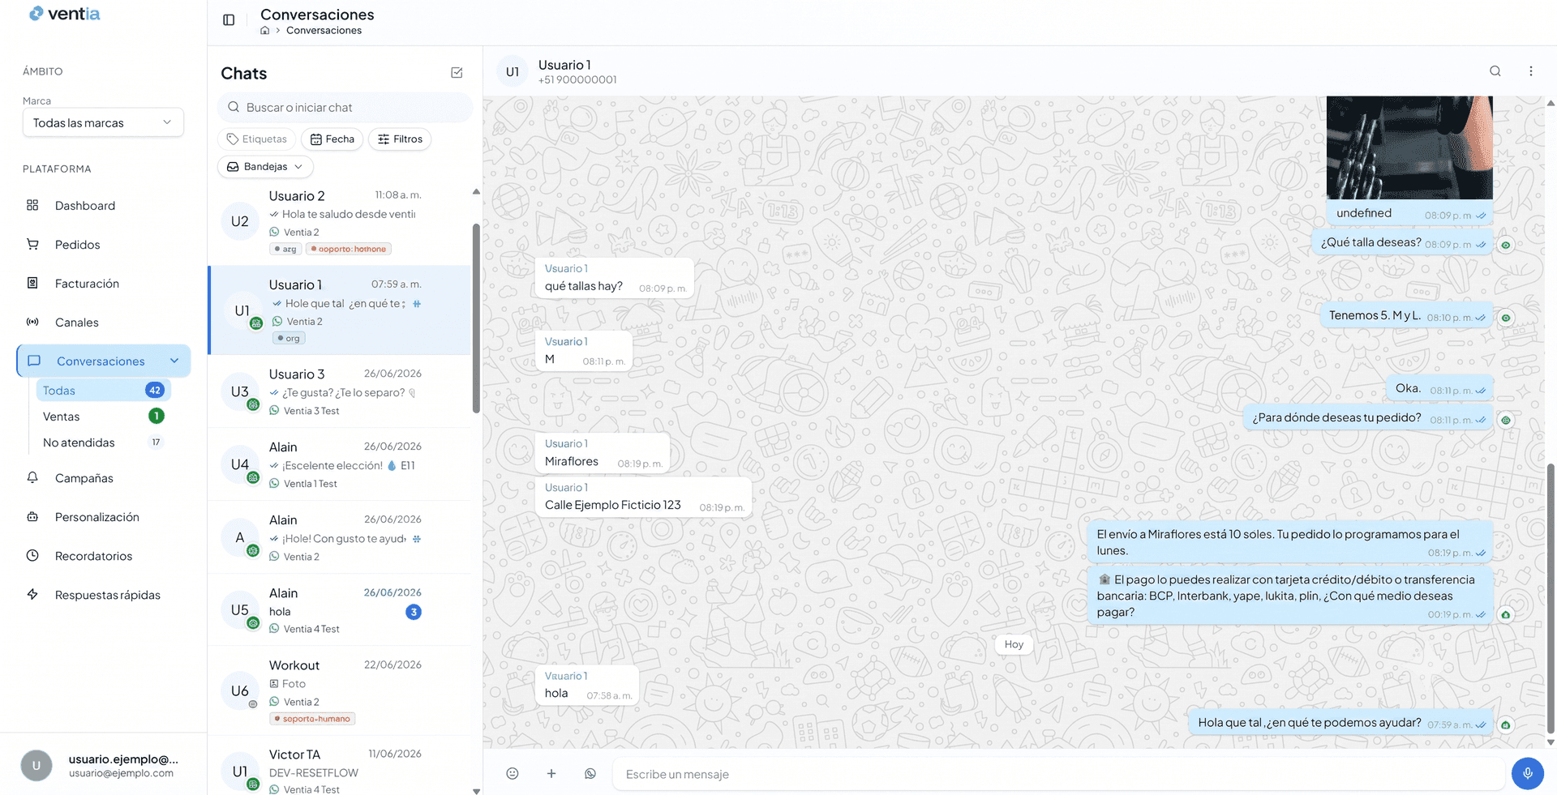Open Dashboard from the sidebar

pyautogui.click(x=85, y=206)
